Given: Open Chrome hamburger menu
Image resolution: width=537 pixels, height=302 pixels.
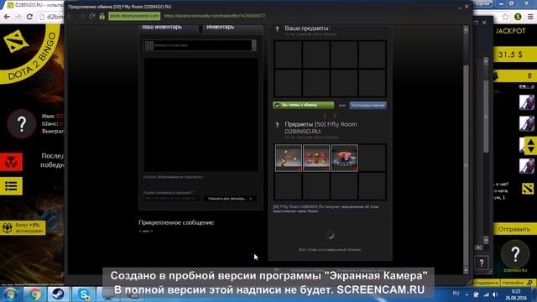Looking at the screenshot, I should (530, 17).
